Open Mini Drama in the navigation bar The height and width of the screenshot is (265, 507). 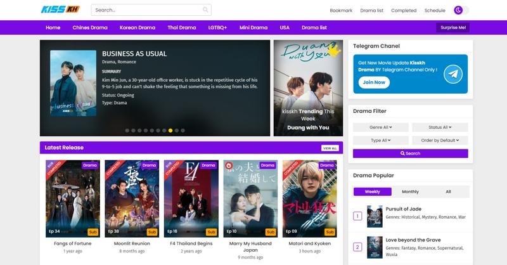pos(253,27)
